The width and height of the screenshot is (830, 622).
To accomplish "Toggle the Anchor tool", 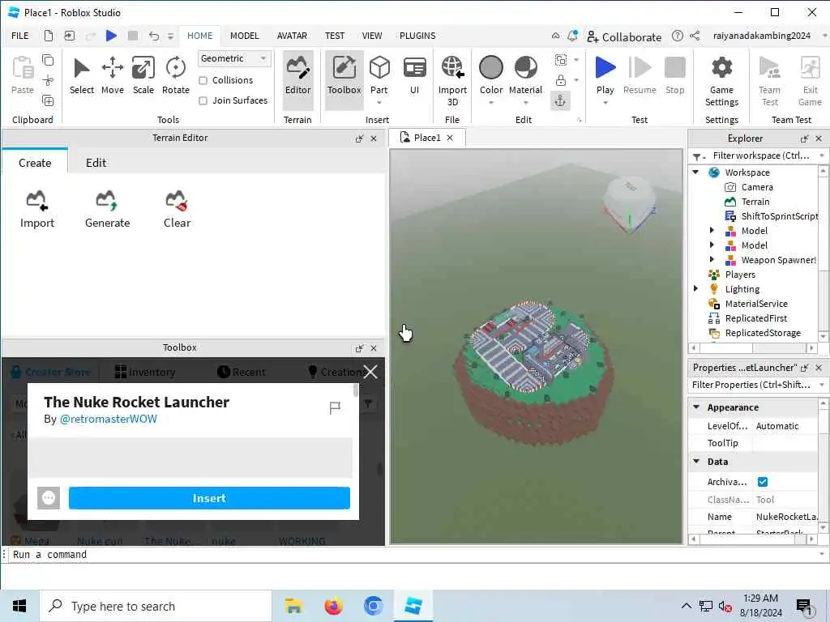I will (561, 100).
